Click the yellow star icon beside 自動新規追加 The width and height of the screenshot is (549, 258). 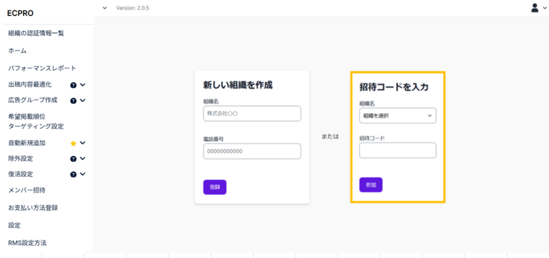tap(73, 143)
